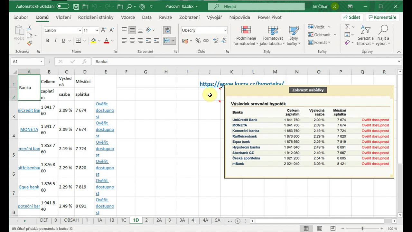
Task: Toggle the Middle Align button
Action: (x=132, y=30)
